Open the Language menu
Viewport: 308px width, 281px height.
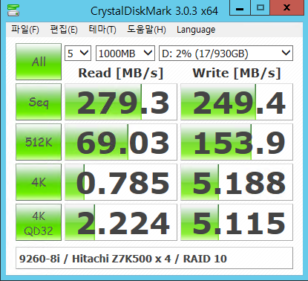196,30
